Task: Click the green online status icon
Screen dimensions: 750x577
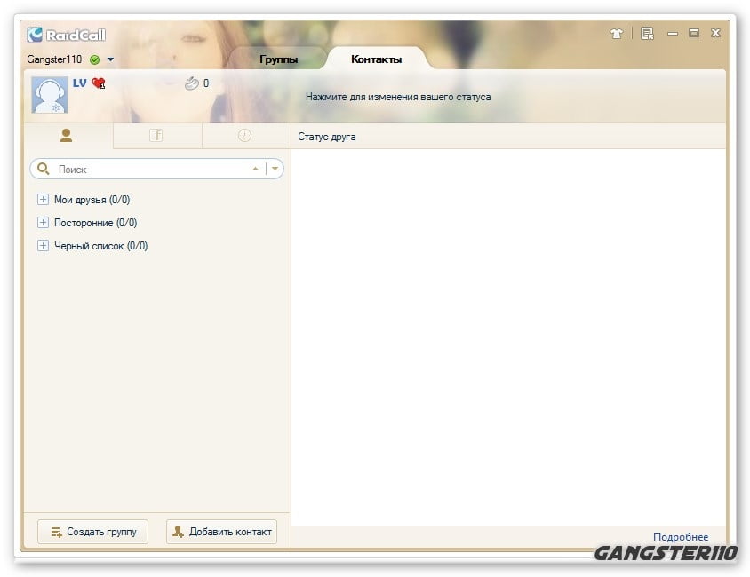Action: pyautogui.click(x=94, y=60)
